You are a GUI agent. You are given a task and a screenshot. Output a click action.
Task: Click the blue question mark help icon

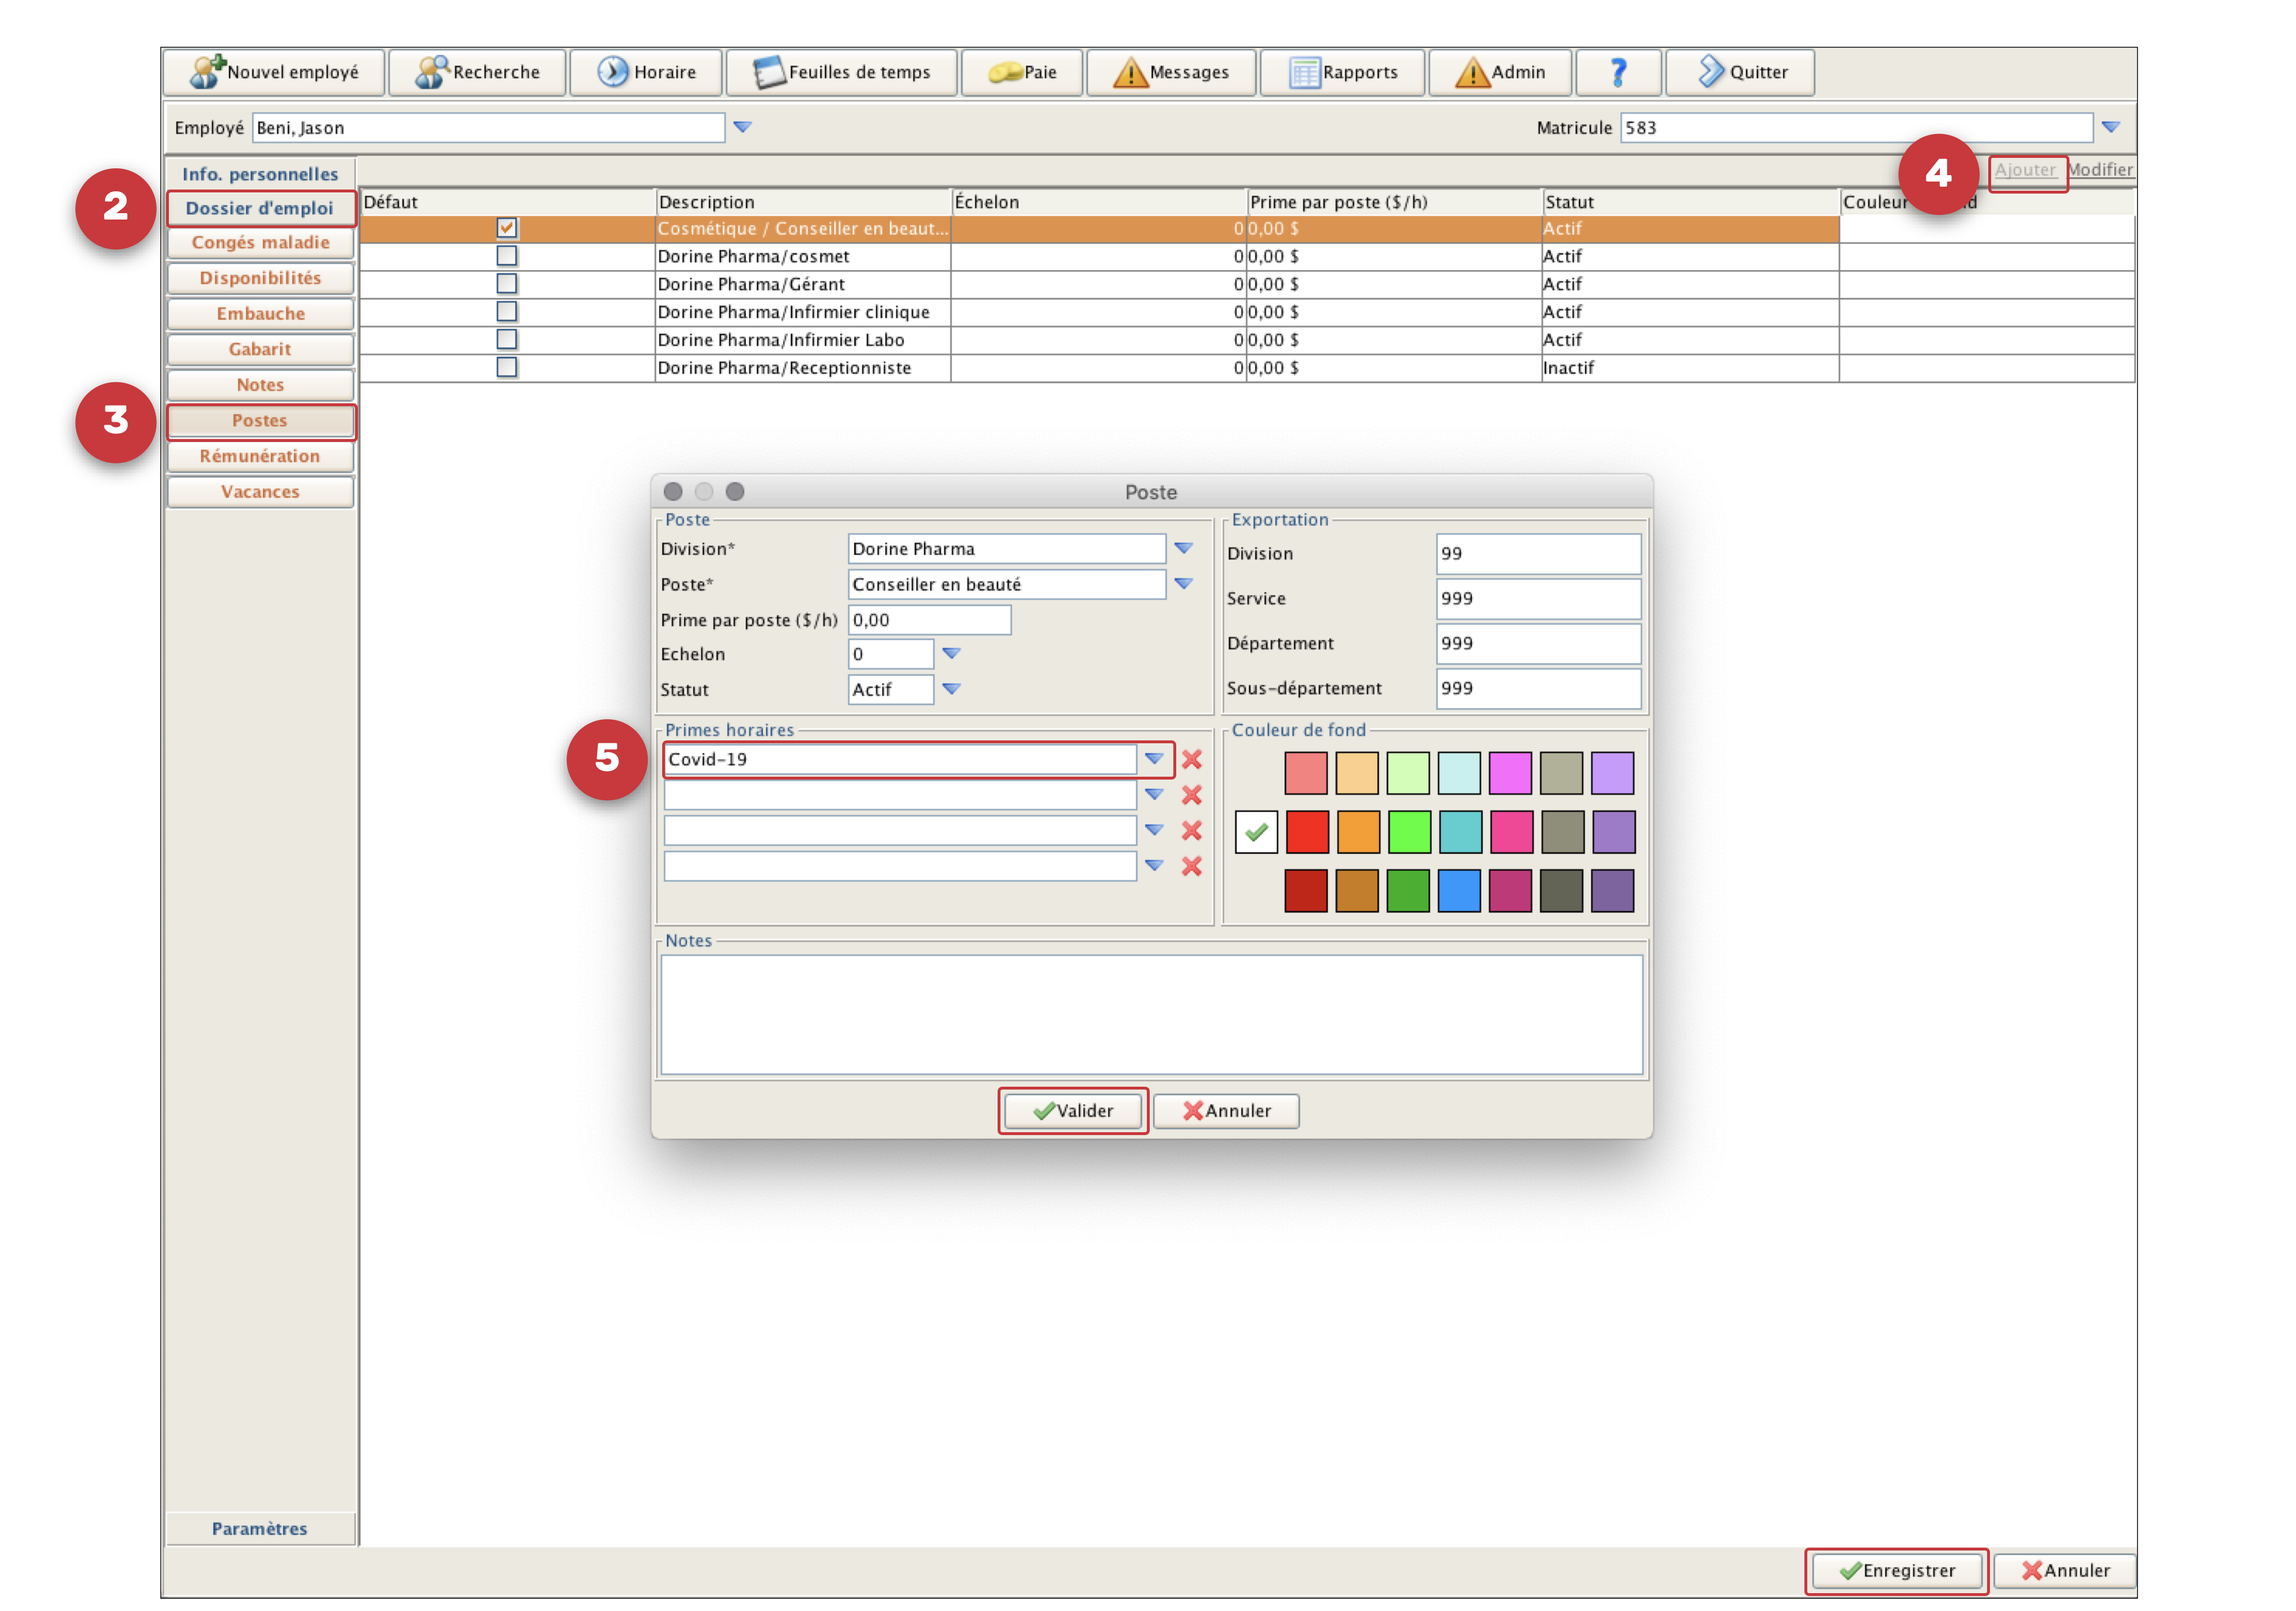pyautogui.click(x=1617, y=72)
